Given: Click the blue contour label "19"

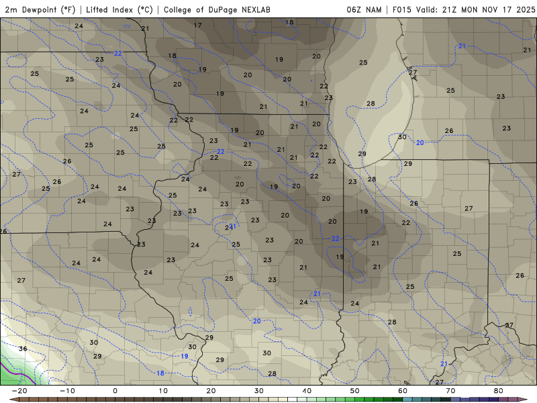Looking at the screenshot, I should (x=184, y=357).
